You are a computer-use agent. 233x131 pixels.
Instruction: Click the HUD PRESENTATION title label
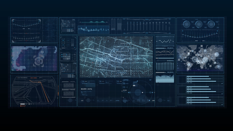coord(22,78)
